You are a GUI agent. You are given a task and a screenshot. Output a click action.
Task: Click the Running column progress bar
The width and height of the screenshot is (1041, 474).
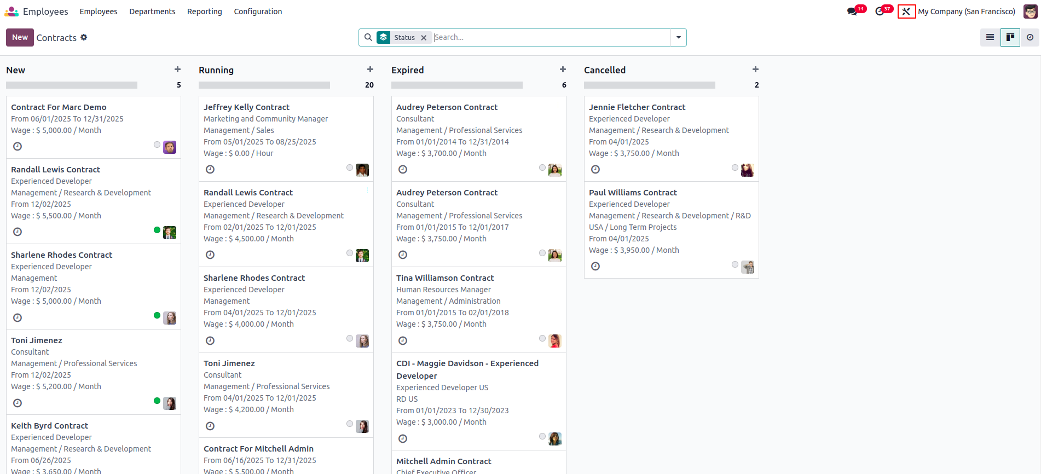tap(264, 85)
